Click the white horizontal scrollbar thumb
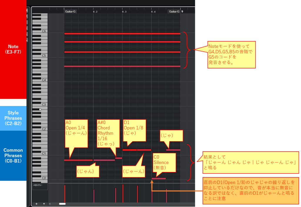 pos(62,203)
